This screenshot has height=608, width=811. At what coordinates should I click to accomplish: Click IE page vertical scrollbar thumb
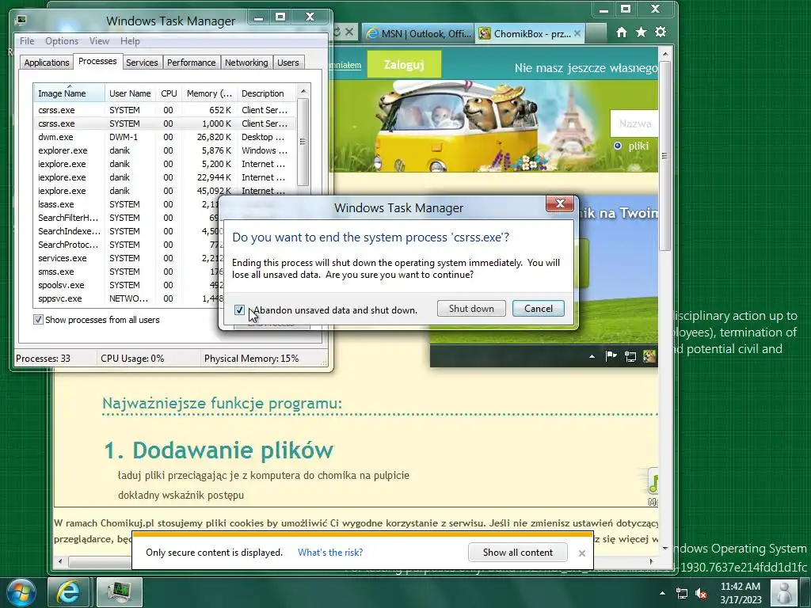pyautogui.click(x=665, y=156)
